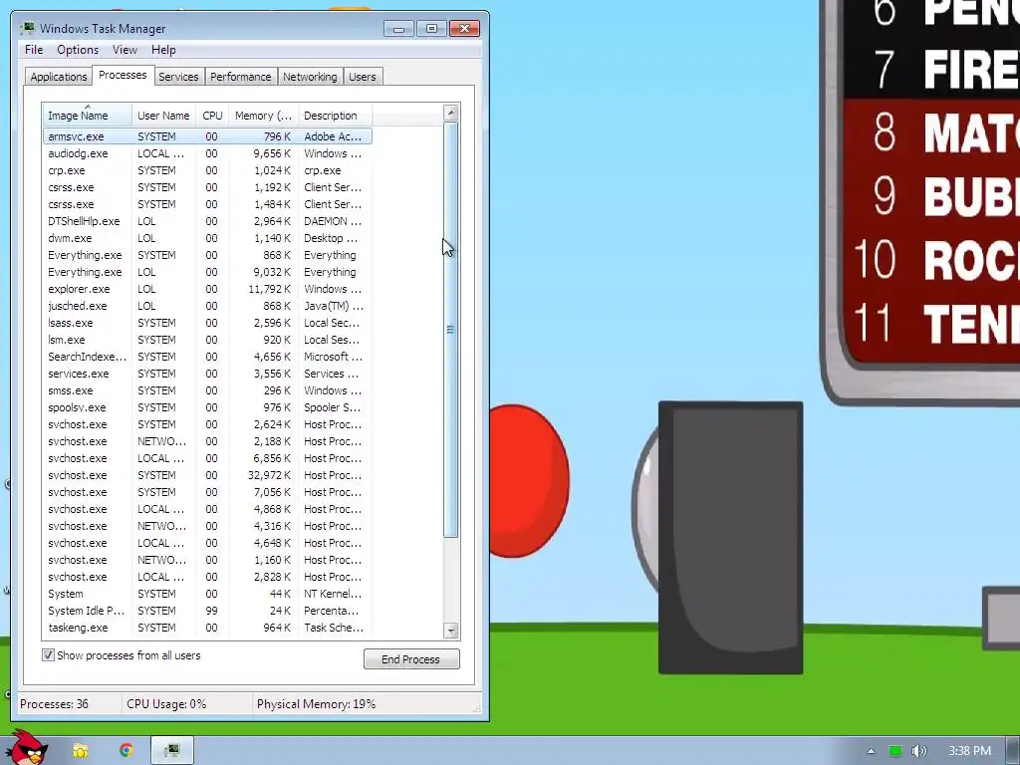The image size is (1020, 765).
Task: Select svchost.exe using 32,972 K memory
Action: [207, 475]
